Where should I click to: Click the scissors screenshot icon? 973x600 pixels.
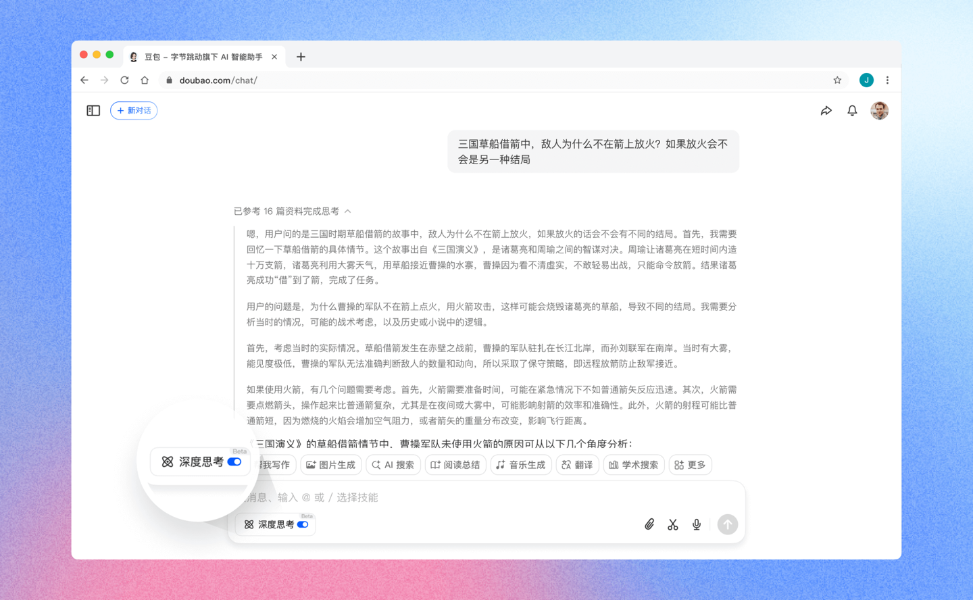[x=672, y=524]
